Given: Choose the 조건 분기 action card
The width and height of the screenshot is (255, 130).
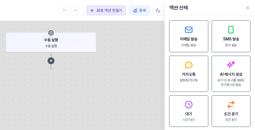Looking at the screenshot, I should pos(231,111).
